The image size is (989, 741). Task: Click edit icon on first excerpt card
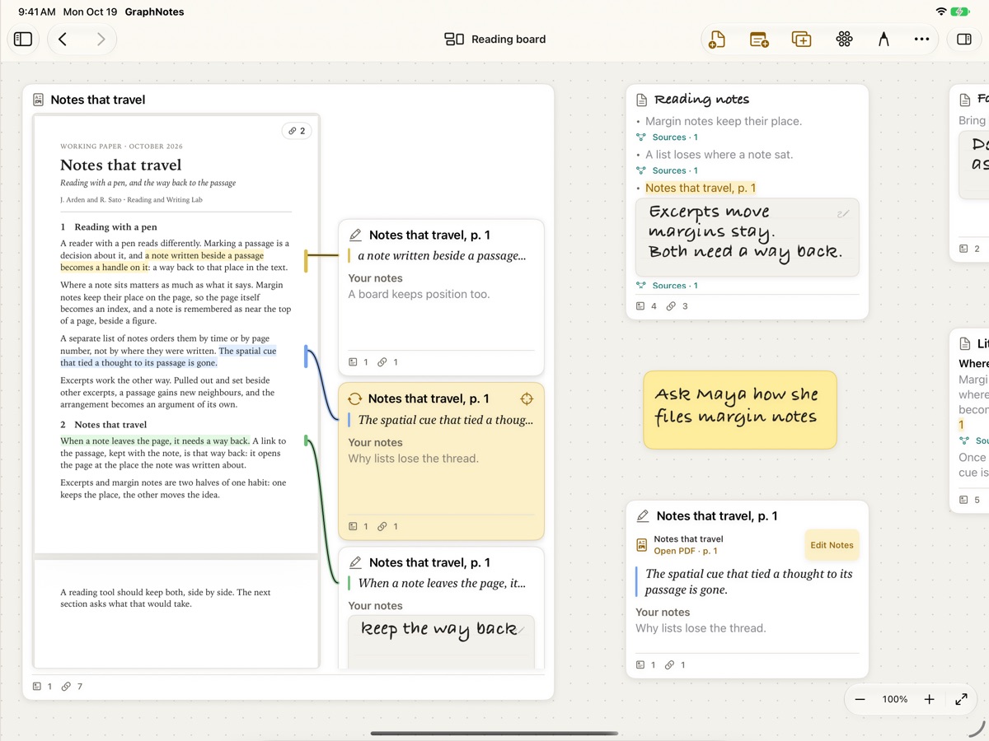click(356, 235)
